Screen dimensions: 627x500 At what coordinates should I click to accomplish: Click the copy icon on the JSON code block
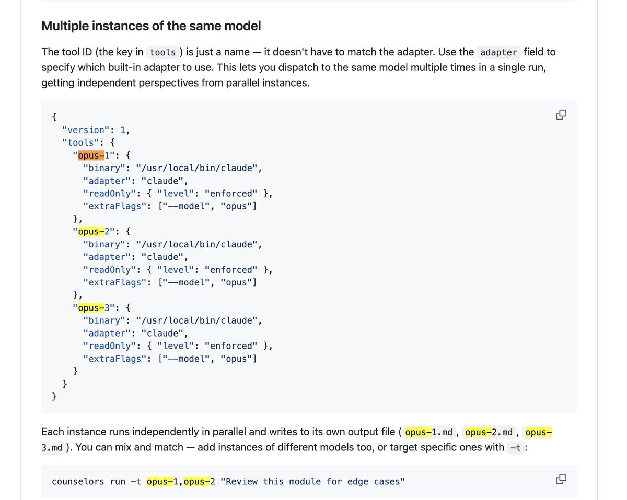(561, 114)
